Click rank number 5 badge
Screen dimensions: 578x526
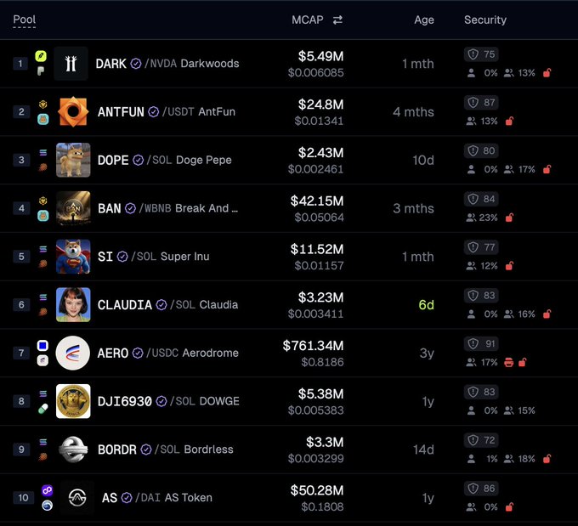pyautogui.click(x=21, y=257)
